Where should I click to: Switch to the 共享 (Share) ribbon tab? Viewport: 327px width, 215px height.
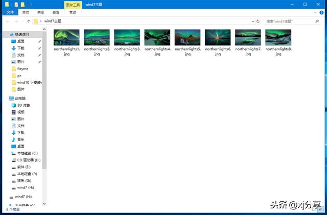tap(41, 13)
